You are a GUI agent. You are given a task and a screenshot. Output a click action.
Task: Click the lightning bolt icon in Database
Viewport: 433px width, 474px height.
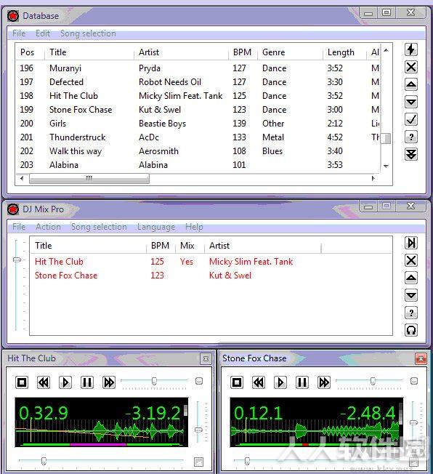pyautogui.click(x=411, y=49)
